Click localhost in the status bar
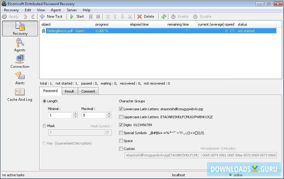Viewport: 284px width, 179px height. [178, 175]
